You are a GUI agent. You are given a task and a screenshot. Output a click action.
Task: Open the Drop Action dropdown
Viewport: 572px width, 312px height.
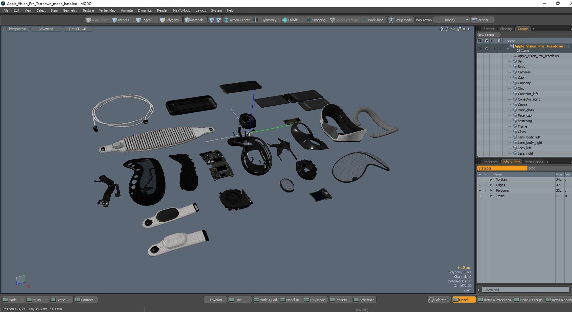(452, 20)
